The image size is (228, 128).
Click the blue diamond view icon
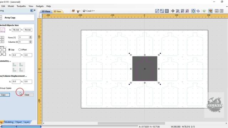pos(193,11)
